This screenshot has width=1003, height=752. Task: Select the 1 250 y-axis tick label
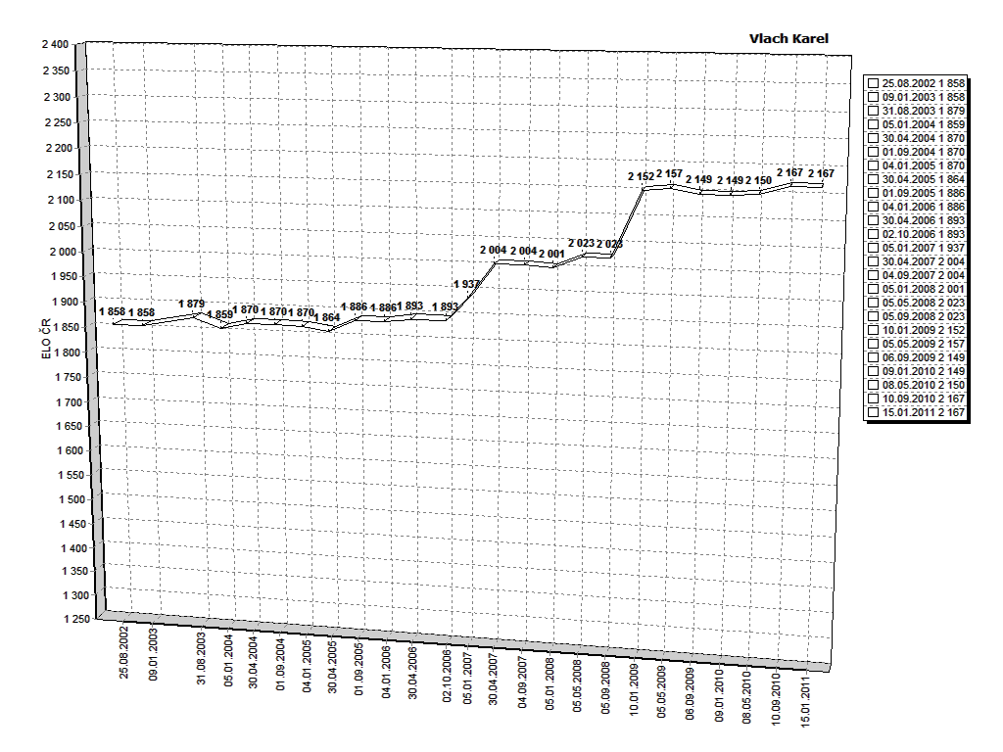click(76, 619)
